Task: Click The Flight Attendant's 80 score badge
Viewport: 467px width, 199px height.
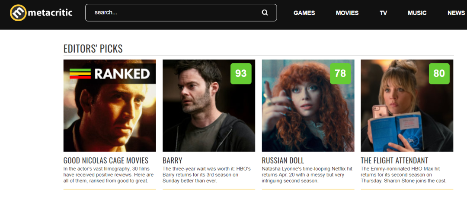Action: point(439,74)
